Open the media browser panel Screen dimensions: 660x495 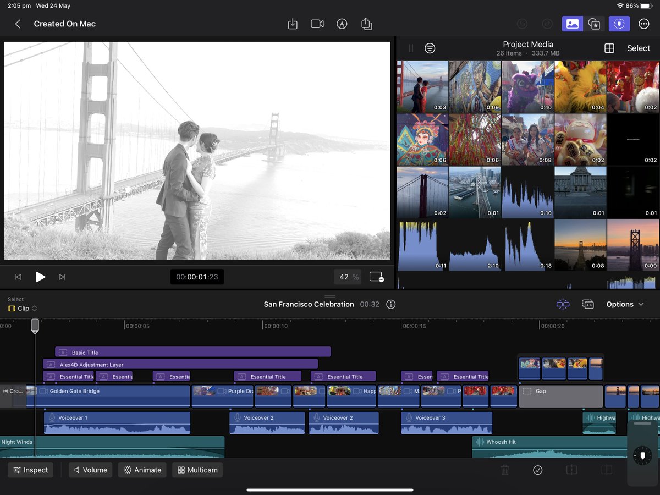pos(572,24)
